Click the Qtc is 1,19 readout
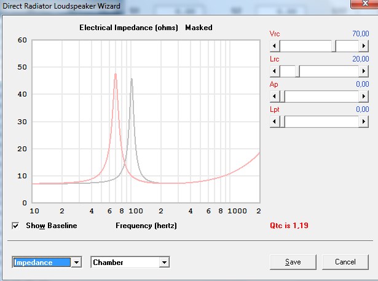Viewport: 378px width, 281px height. 289,226
